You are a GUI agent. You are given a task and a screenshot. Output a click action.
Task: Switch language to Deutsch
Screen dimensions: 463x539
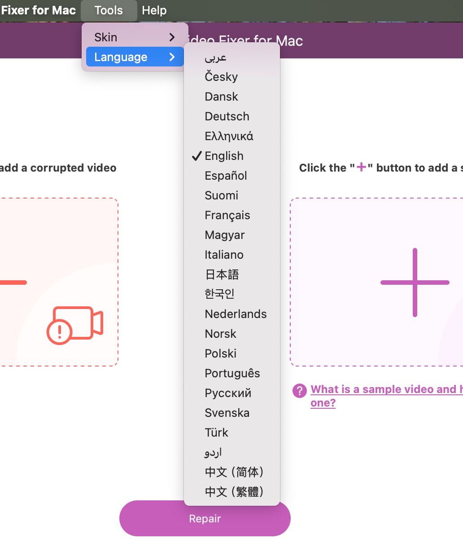(x=227, y=116)
